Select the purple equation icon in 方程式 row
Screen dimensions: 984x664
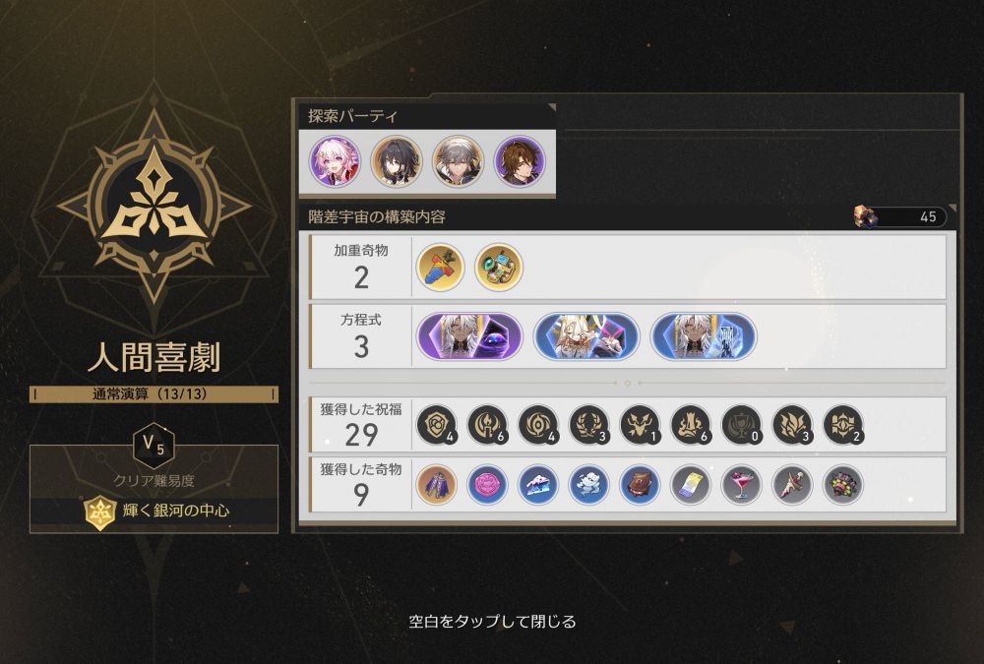point(469,337)
